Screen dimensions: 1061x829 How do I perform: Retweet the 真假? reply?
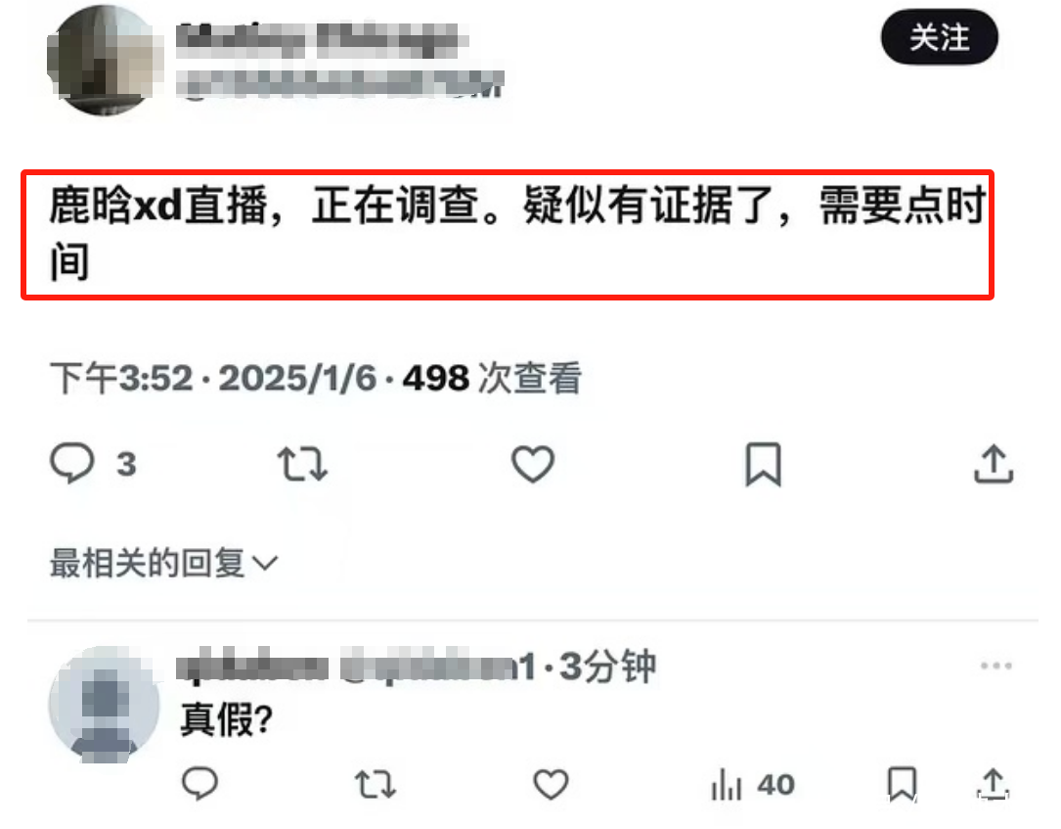click(375, 784)
